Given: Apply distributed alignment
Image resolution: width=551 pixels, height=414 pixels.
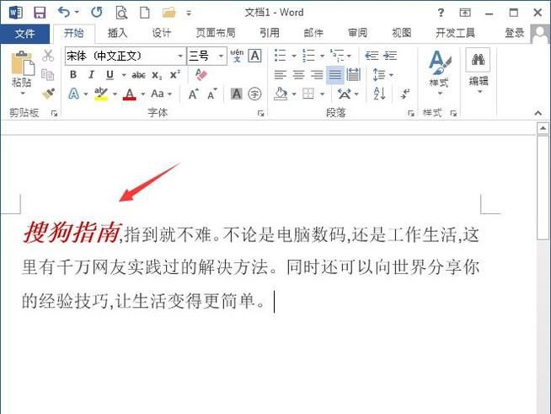Looking at the screenshot, I should (353, 74).
